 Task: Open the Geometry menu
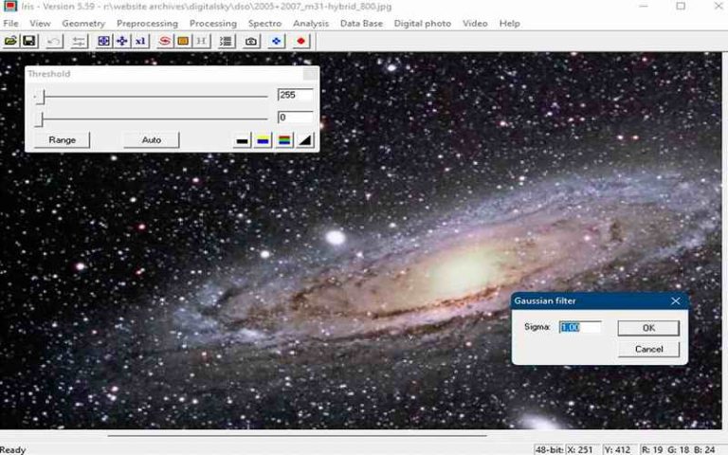(x=83, y=23)
